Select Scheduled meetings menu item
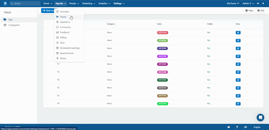This screenshot has height=130, width=269. tap(69, 48)
